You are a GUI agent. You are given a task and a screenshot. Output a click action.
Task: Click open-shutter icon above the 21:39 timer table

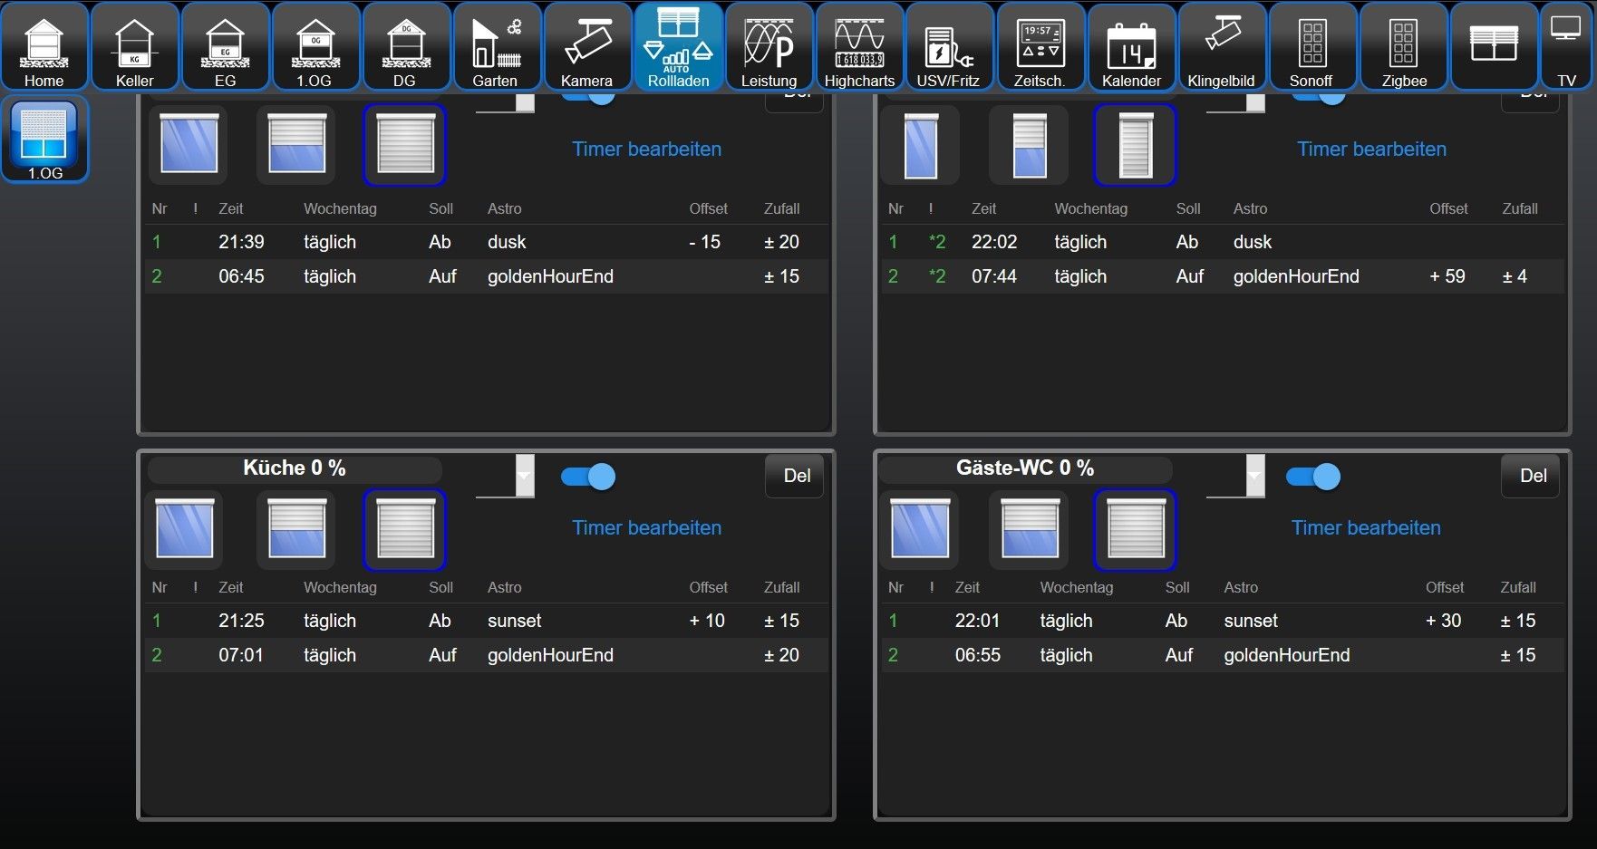(189, 145)
